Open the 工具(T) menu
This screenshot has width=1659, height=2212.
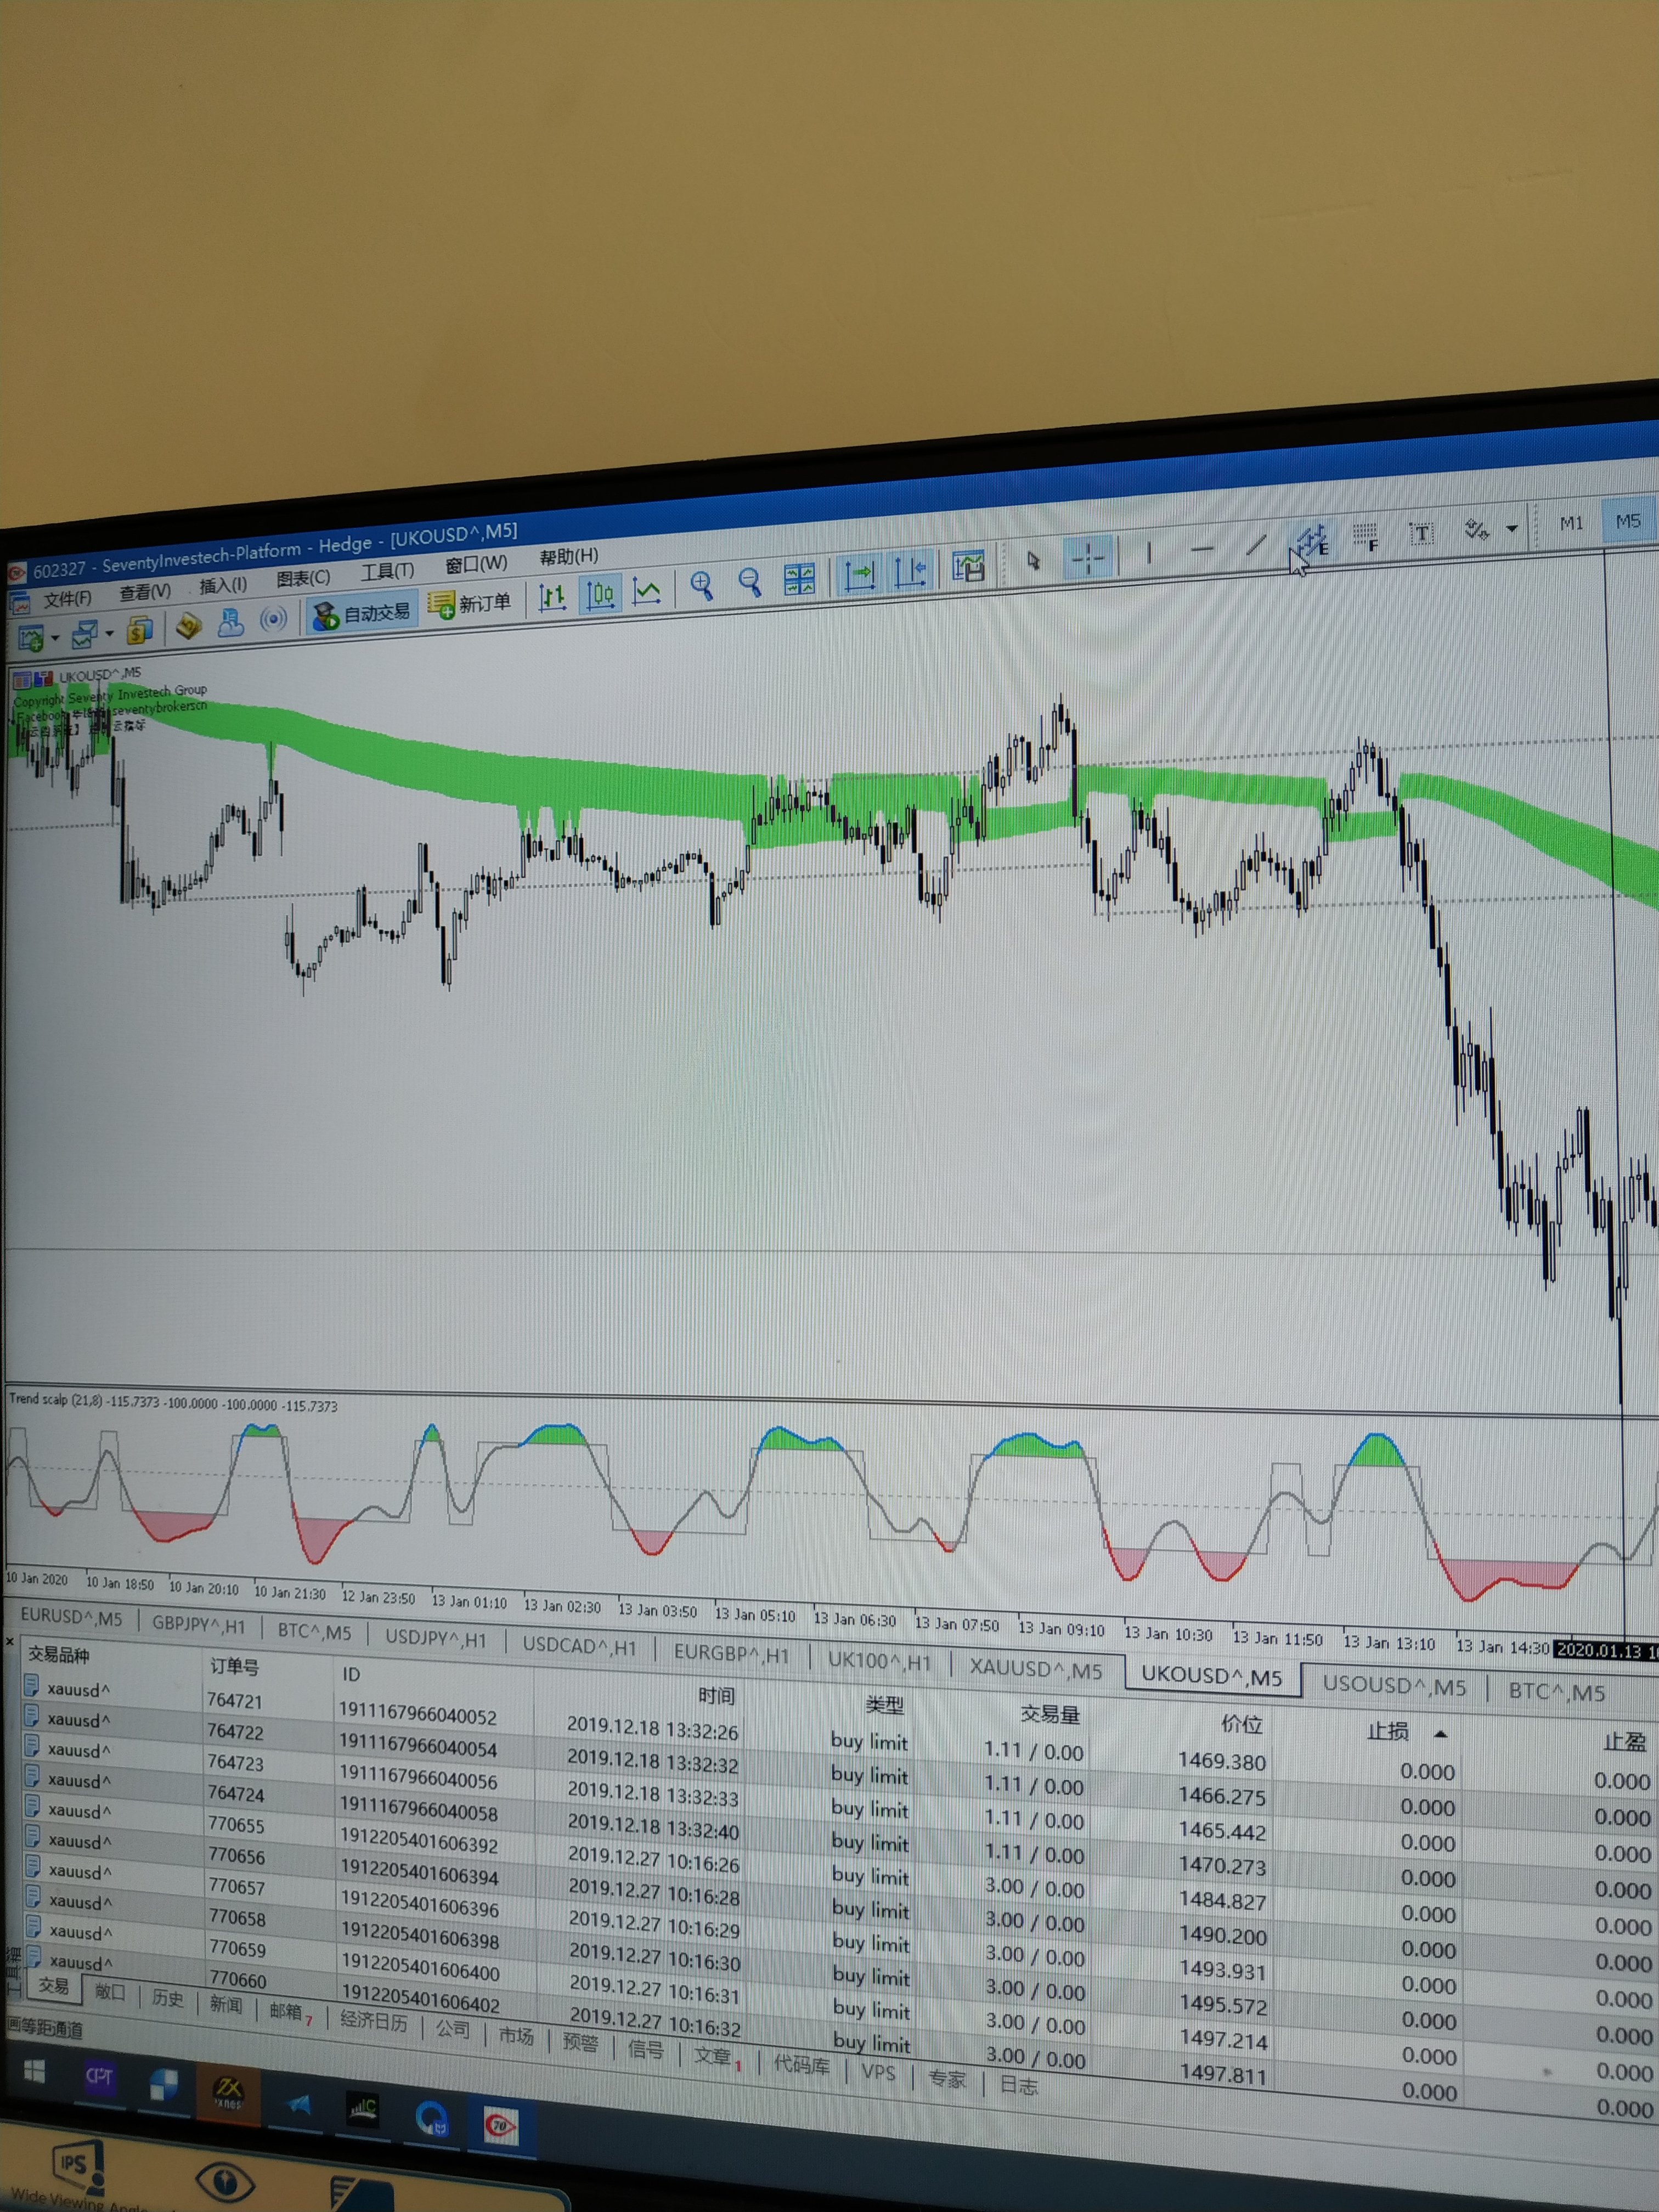[387, 571]
